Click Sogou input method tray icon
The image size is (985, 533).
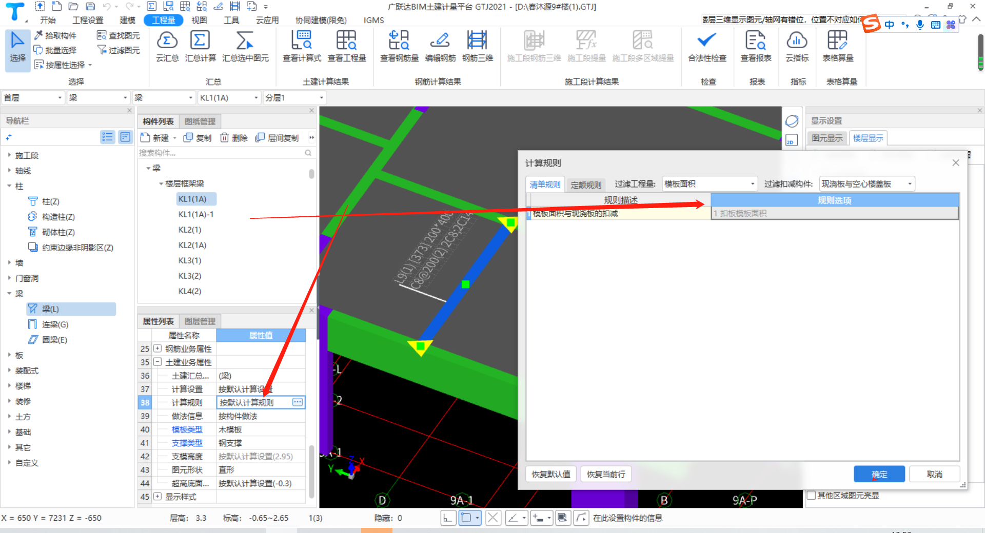[x=871, y=24]
